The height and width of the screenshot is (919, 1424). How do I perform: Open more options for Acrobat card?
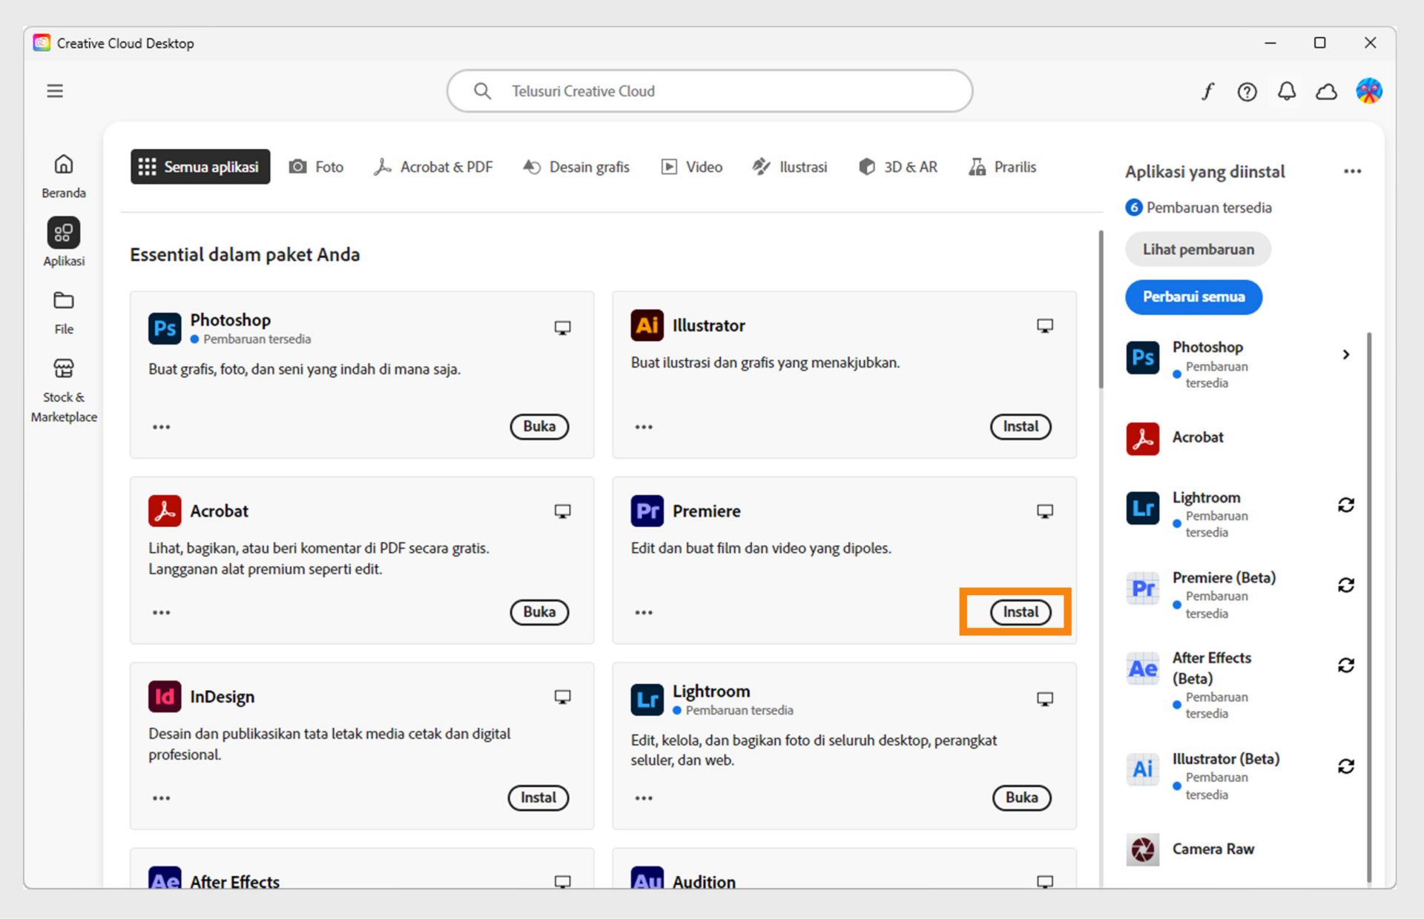click(x=162, y=612)
